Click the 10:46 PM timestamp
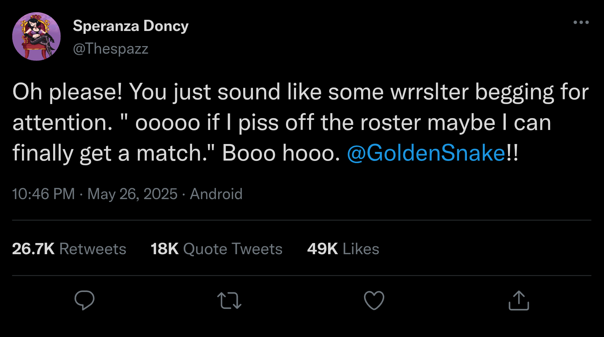604x337 pixels. (44, 194)
